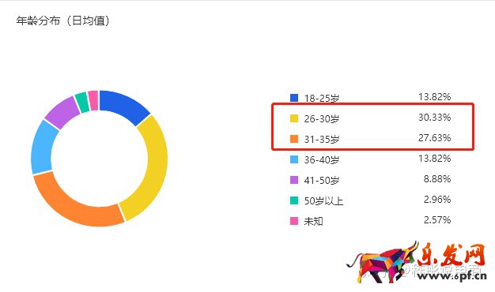
Task: Click the blue 18-25岁 legend swatch
Action: coord(294,98)
